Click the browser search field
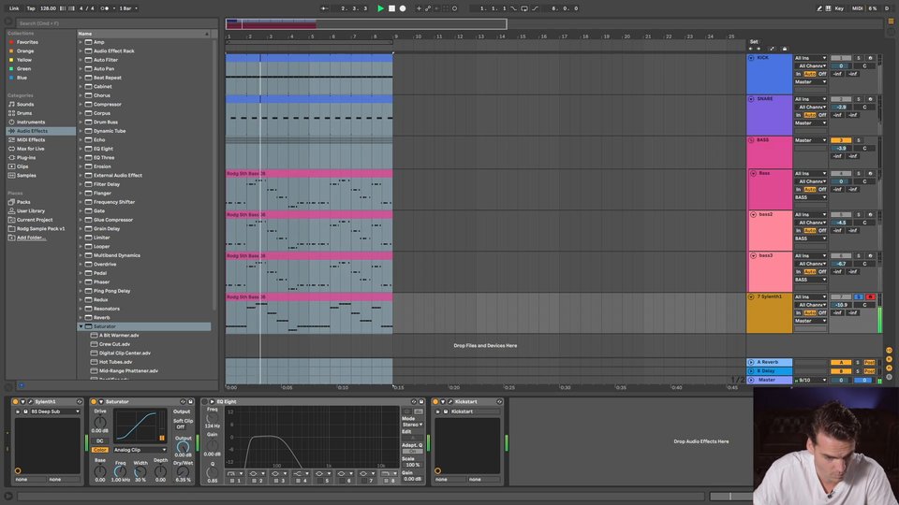Screen dimensions: 899x505 114,23
